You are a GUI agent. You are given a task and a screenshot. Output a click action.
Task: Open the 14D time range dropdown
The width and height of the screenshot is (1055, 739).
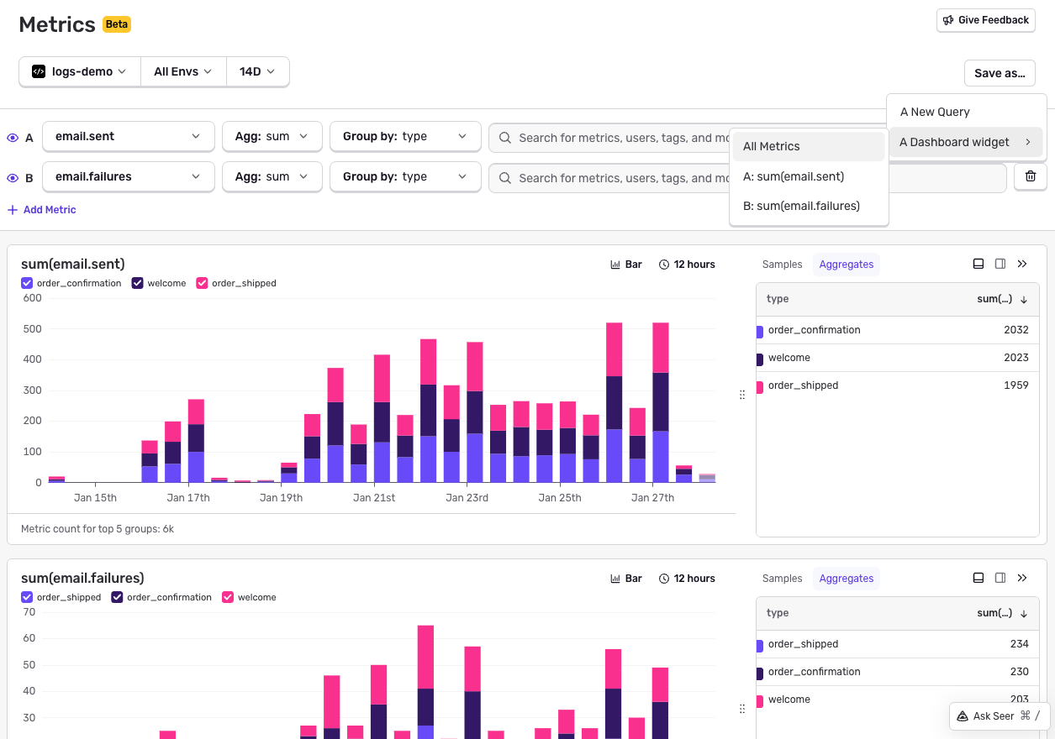point(257,71)
